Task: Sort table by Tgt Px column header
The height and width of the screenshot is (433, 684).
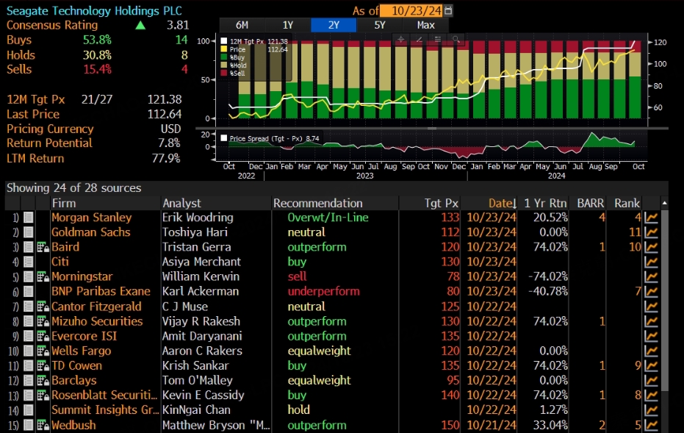Action: [442, 203]
